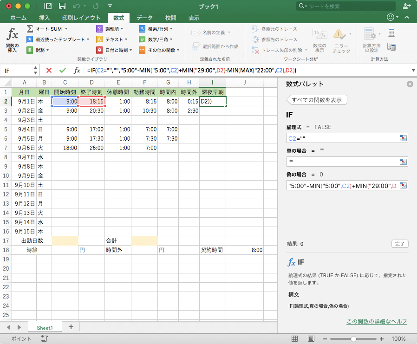Screen dimensions: 417x344
Task: Confirm formula entry with green checkmark
Action: pos(63,71)
